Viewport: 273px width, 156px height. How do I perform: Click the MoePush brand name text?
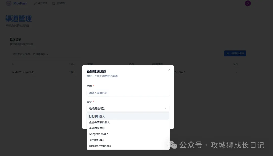coord(20,3)
